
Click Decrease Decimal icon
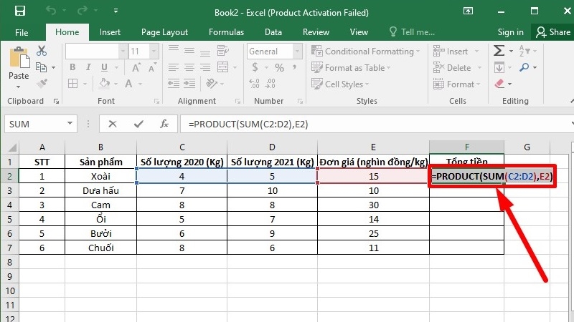(270, 84)
